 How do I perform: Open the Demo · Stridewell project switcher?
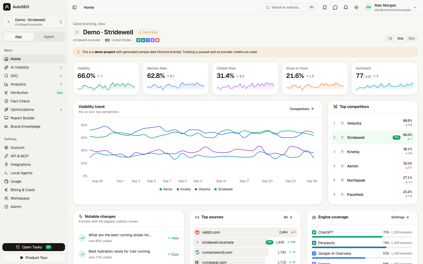tap(34, 22)
